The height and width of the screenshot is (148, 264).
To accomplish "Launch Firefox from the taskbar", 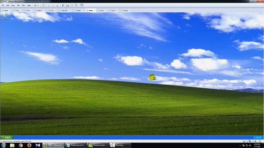I will [29, 145].
